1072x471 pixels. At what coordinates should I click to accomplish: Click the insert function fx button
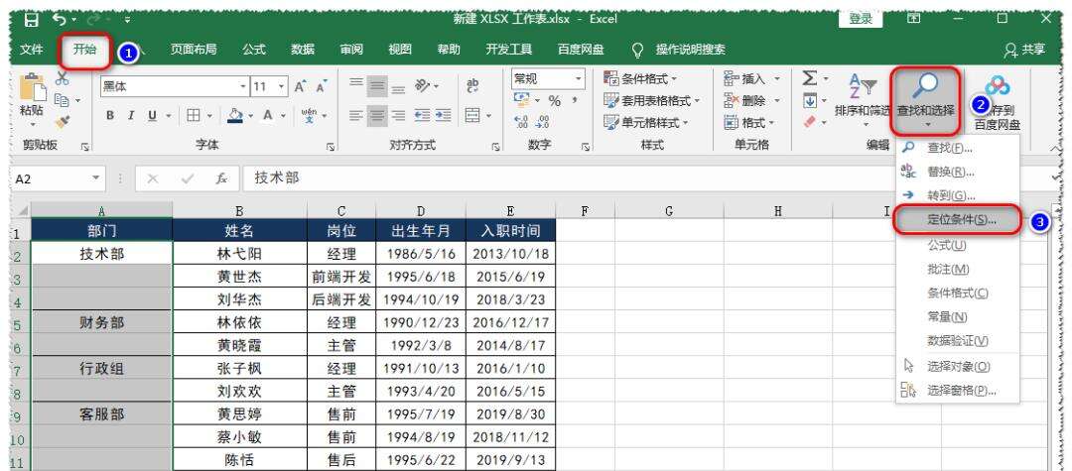(221, 178)
